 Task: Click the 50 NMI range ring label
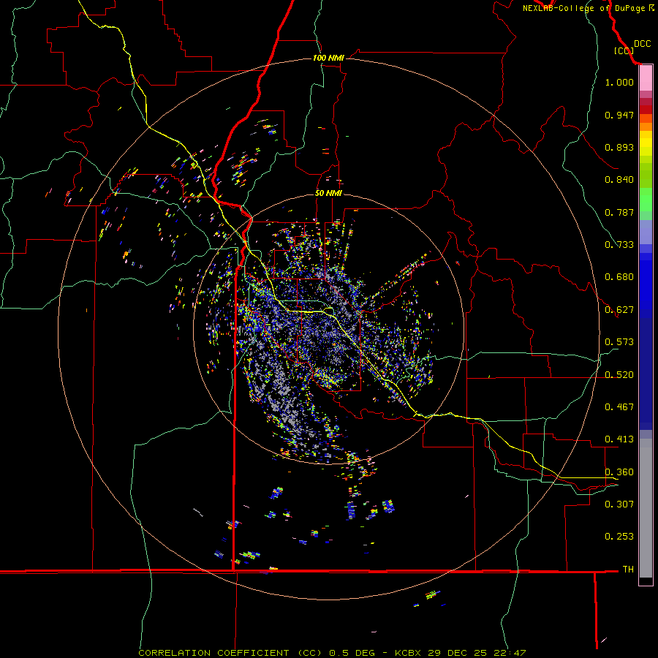pyautogui.click(x=328, y=193)
